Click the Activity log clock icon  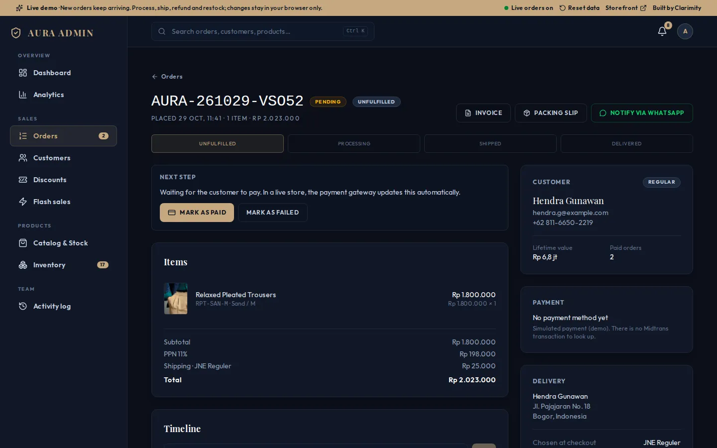point(23,306)
